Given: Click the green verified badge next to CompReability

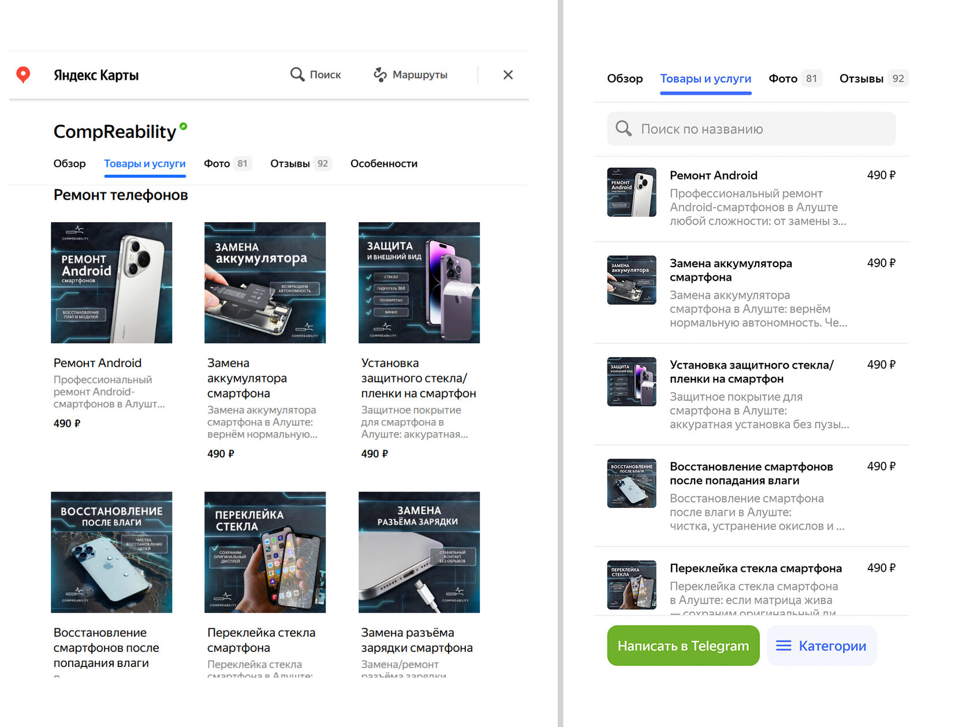Looking at the screenshot, I should pos(183,126).
